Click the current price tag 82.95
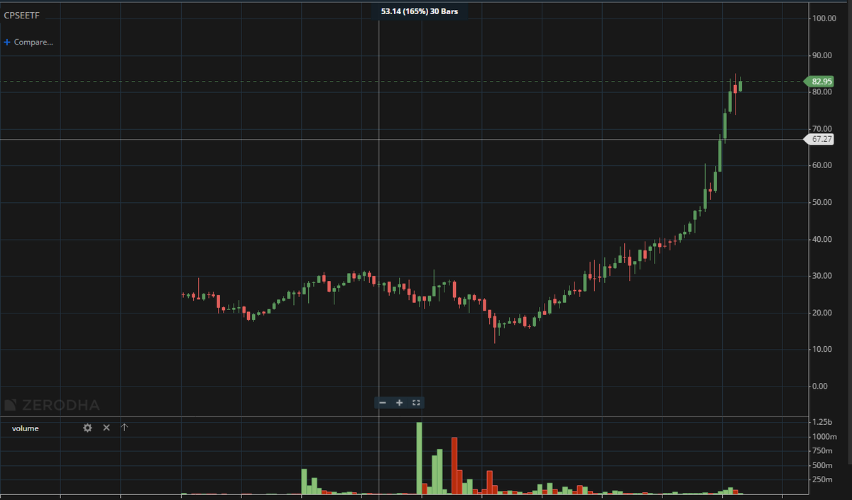852x500 pixels. (819, 82)
